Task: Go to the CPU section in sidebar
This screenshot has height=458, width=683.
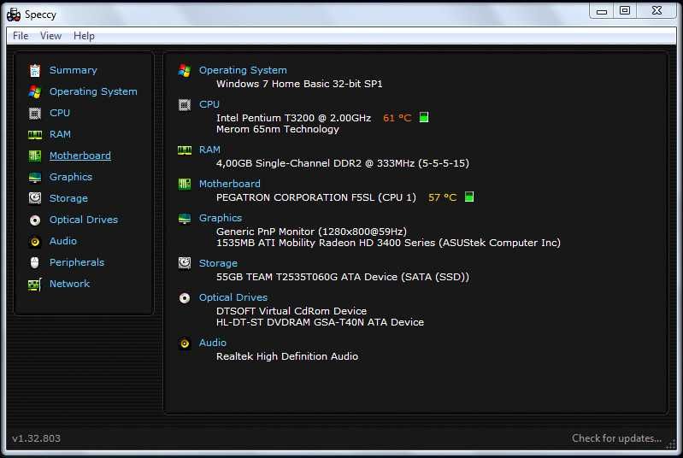Action: click(x=60, y=113)
